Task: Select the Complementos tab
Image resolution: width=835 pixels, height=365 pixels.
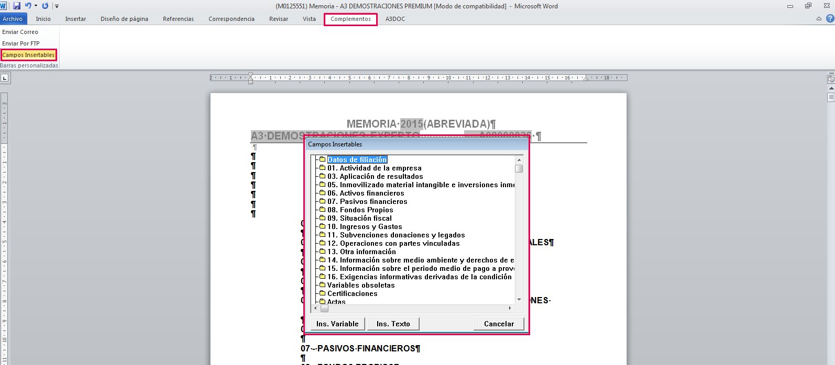Action: pos(350,19)
